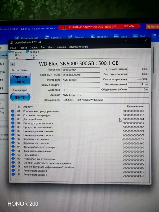This screenshot has width=159, height=212.
Task: Click the Wipe tool in background window
Action: click(120, 36)
